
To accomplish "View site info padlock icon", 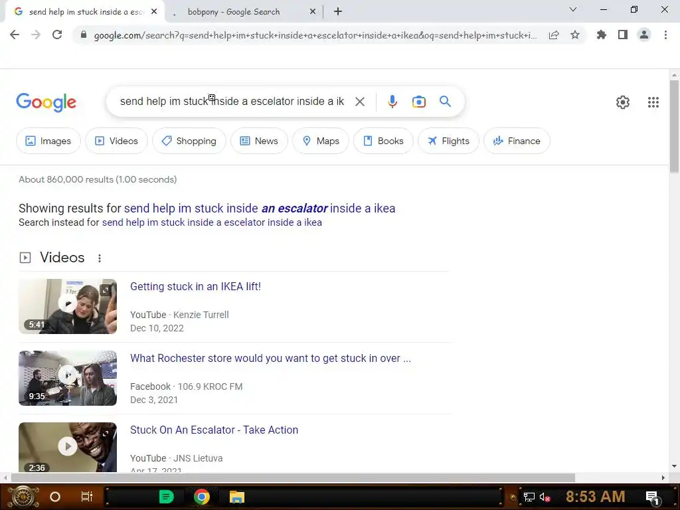I will point(84,35).
